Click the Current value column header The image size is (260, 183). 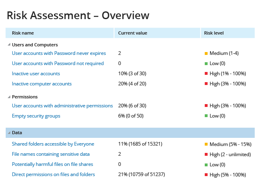pos(157,33)
